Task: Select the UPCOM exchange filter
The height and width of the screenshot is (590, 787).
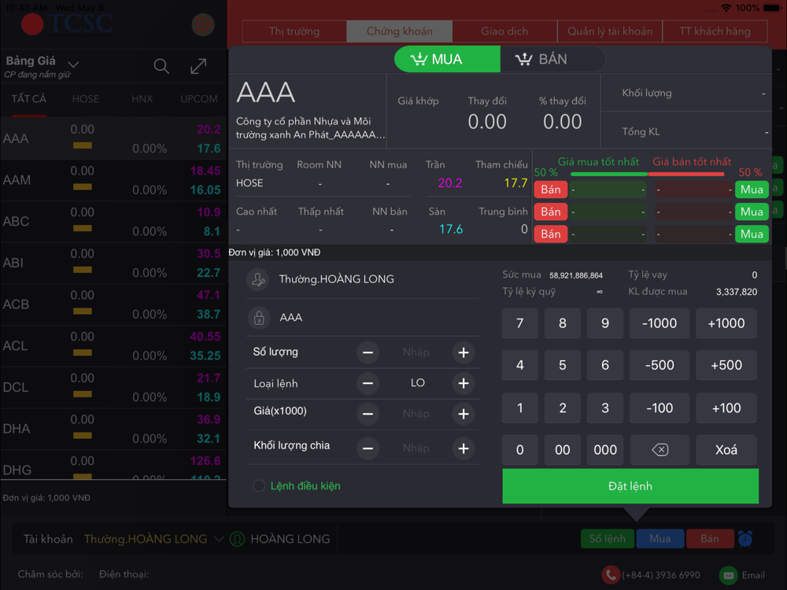Action: [199, 99]
